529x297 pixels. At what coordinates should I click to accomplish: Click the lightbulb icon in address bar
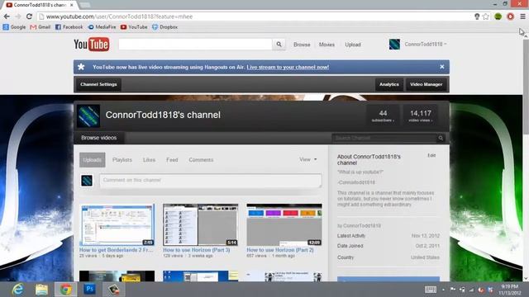(x=477, y=16)
